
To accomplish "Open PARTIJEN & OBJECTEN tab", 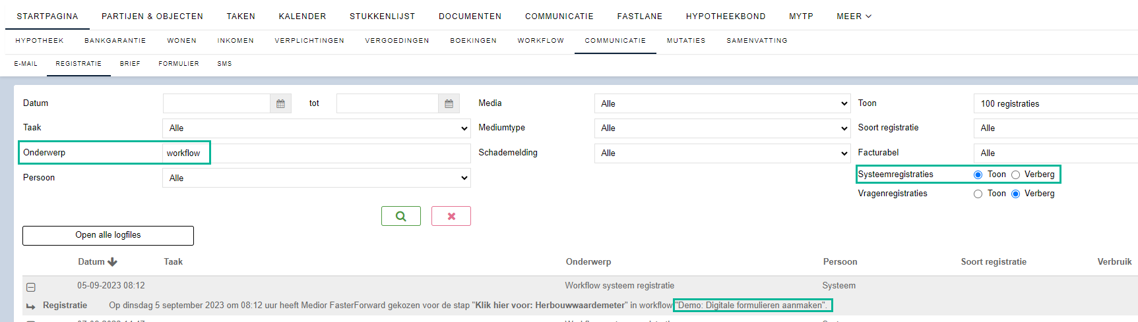I will pos(152,16).
